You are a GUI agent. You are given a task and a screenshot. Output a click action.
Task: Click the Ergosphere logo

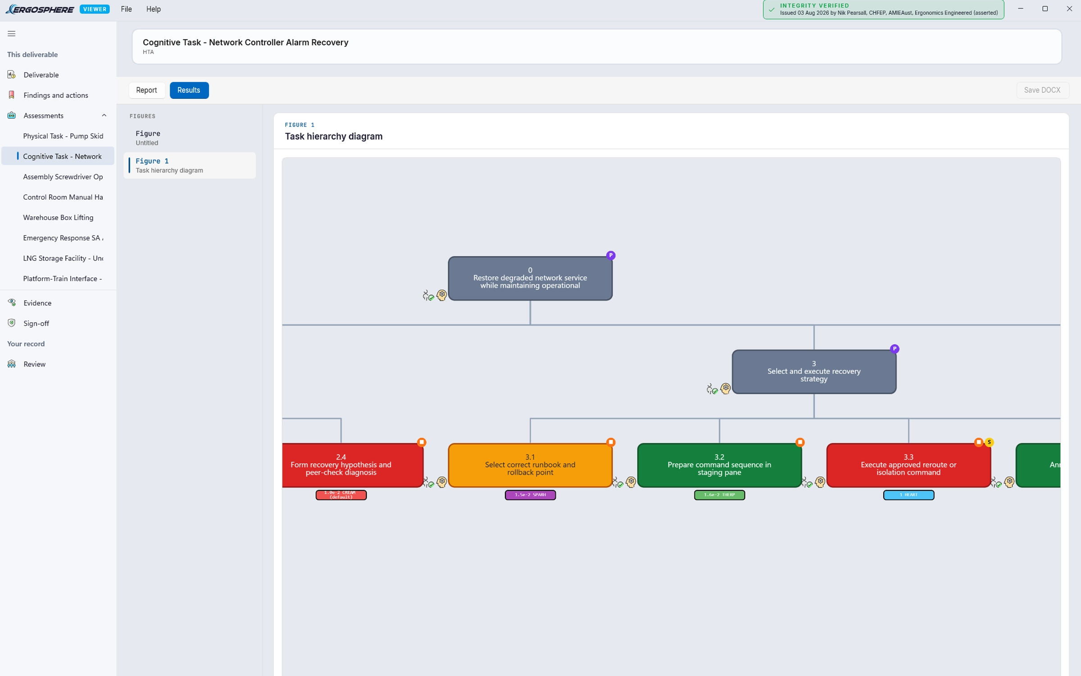[40, 9]
